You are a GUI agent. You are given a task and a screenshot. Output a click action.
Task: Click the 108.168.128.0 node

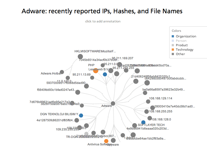coord(149,118)
